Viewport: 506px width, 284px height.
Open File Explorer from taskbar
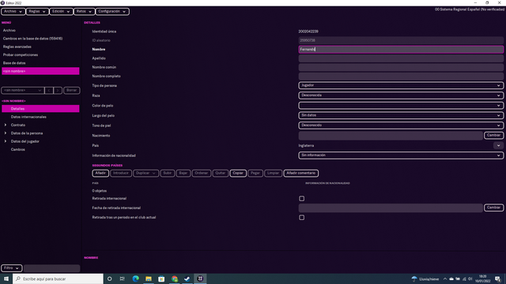click(149, 278)
